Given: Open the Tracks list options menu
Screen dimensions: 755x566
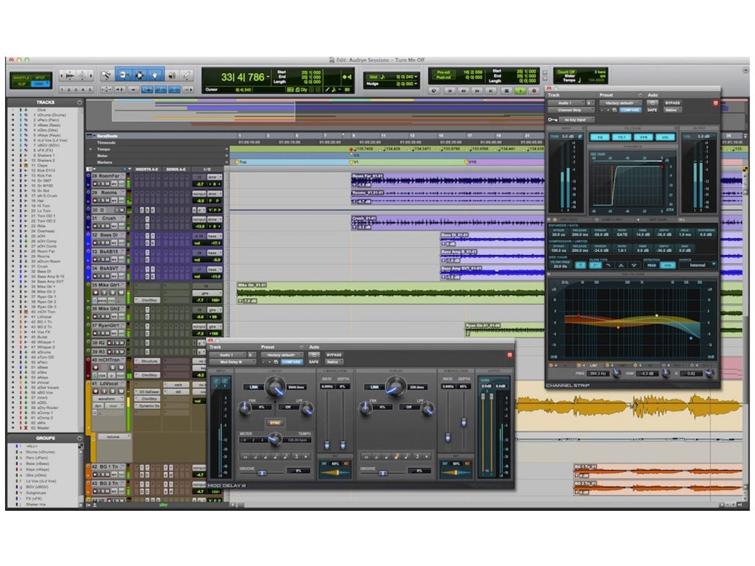Looking at the screenshot, I should pyautogui.click(x=80, y=102).
